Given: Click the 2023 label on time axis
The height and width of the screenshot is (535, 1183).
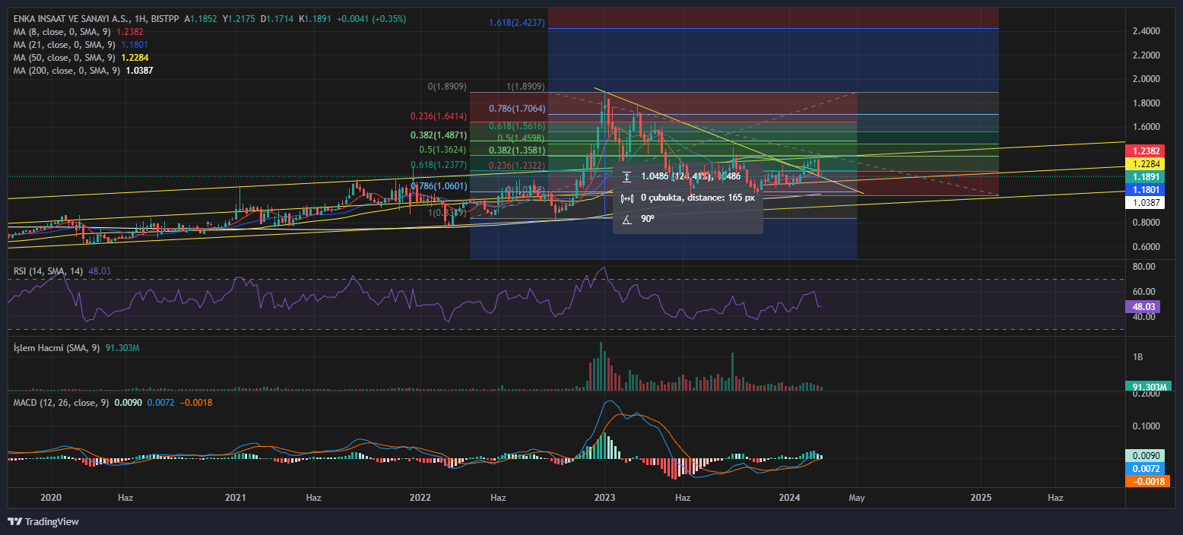Looking at the screenshot, I should click(604, 498).
